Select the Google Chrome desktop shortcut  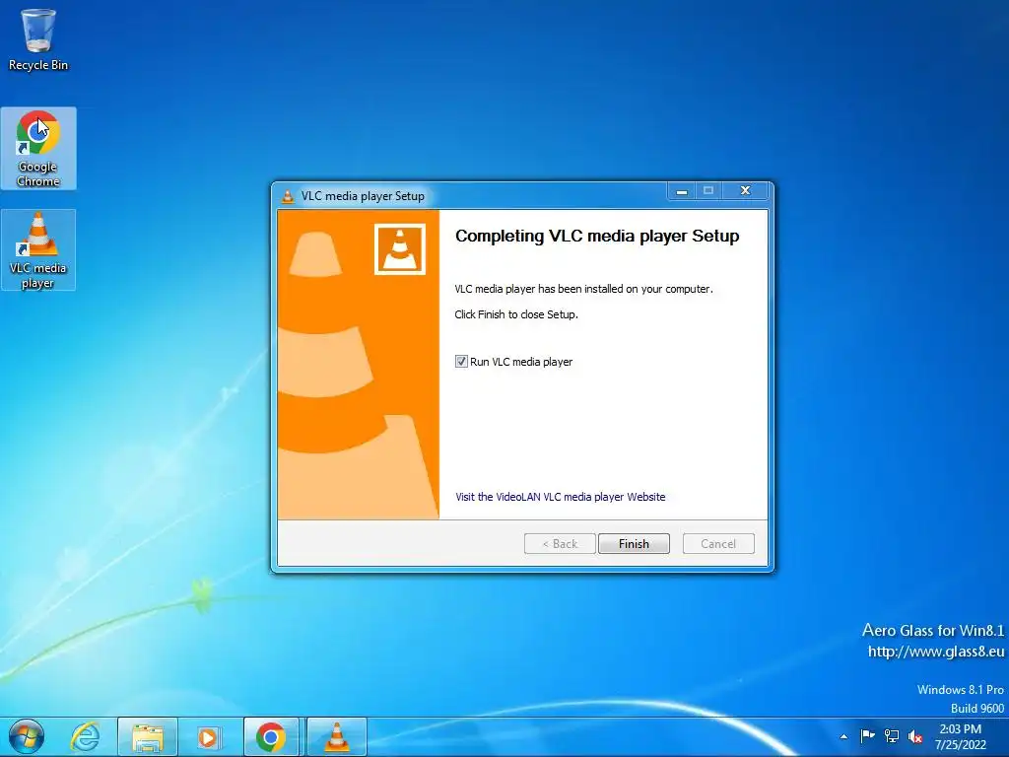pos(38,149)
